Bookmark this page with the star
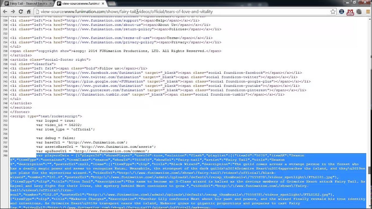The height and width of the screenshot is (209, 372). pyautogui.click(x=333, y=12)
